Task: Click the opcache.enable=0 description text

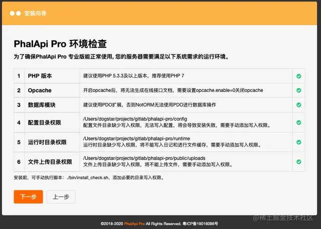Action: (173, 90)
